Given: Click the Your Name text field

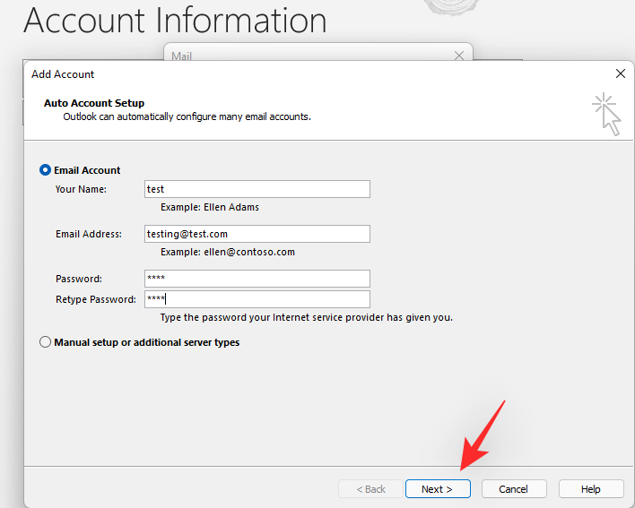Looking at the screenshot, I should tap(257, 189).
